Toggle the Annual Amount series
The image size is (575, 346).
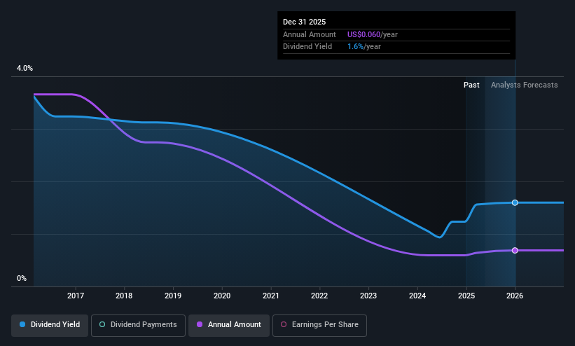(229, 325)
